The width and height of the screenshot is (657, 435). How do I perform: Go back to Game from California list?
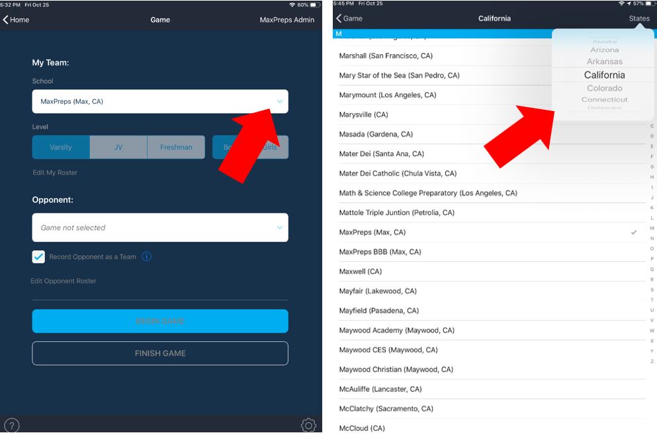pyautogui.click(x=349, y=19)
